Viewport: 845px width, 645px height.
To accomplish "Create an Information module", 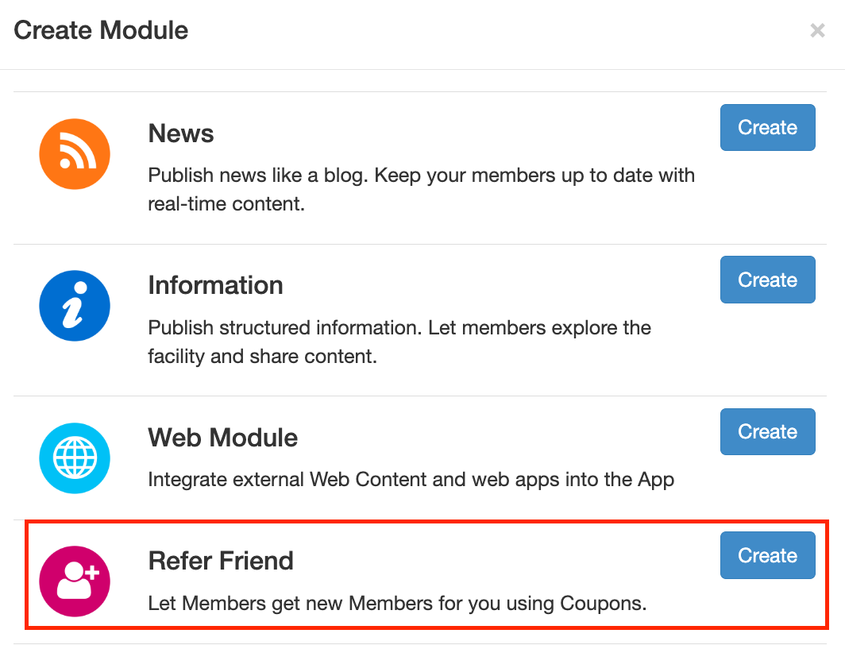I will (767, 280).
